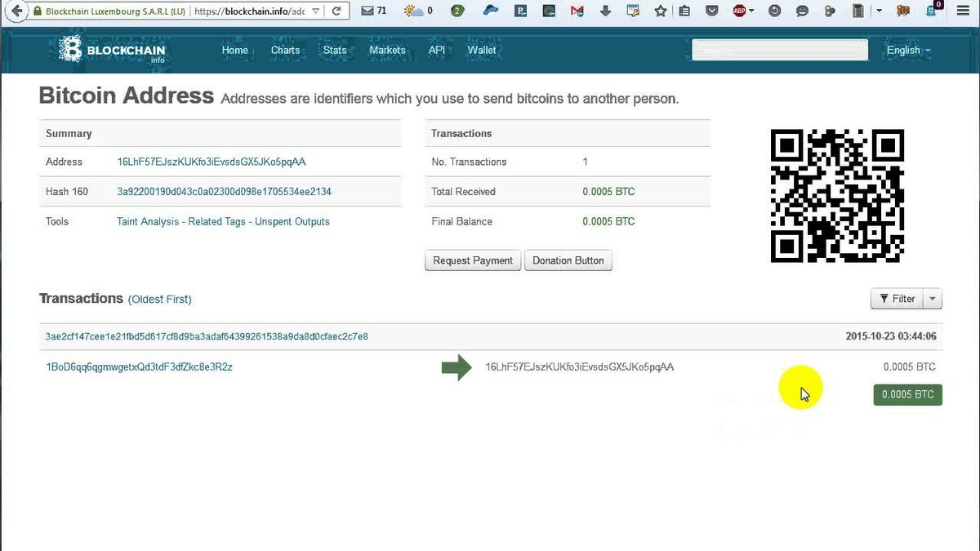Click the Donation Button
The width and height of the screenshot is (980, 551).
pyautogui.click(x=568, y=261)
